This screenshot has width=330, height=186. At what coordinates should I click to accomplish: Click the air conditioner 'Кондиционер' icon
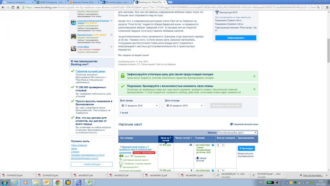(x=132, y=156)
